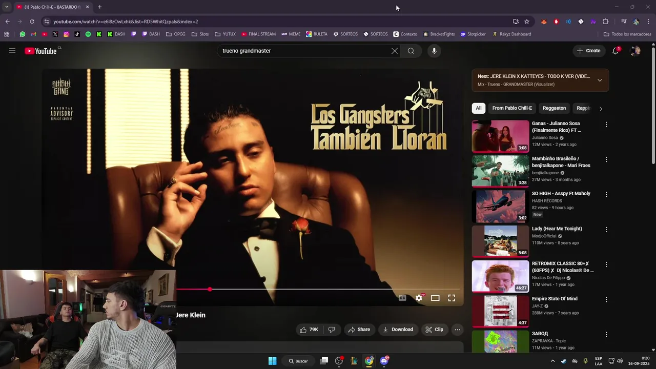Dislike the video
Image resolution: width=656 pixels, height=369 pixels.
click(x=331, y=330)
